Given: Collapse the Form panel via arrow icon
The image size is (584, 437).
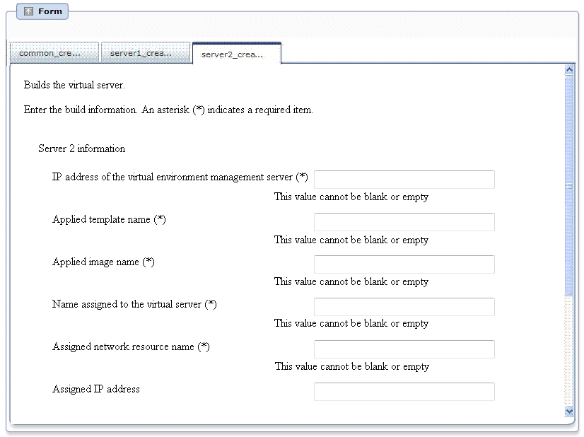Looking at the screenshot, I should [x=28, y=11].
